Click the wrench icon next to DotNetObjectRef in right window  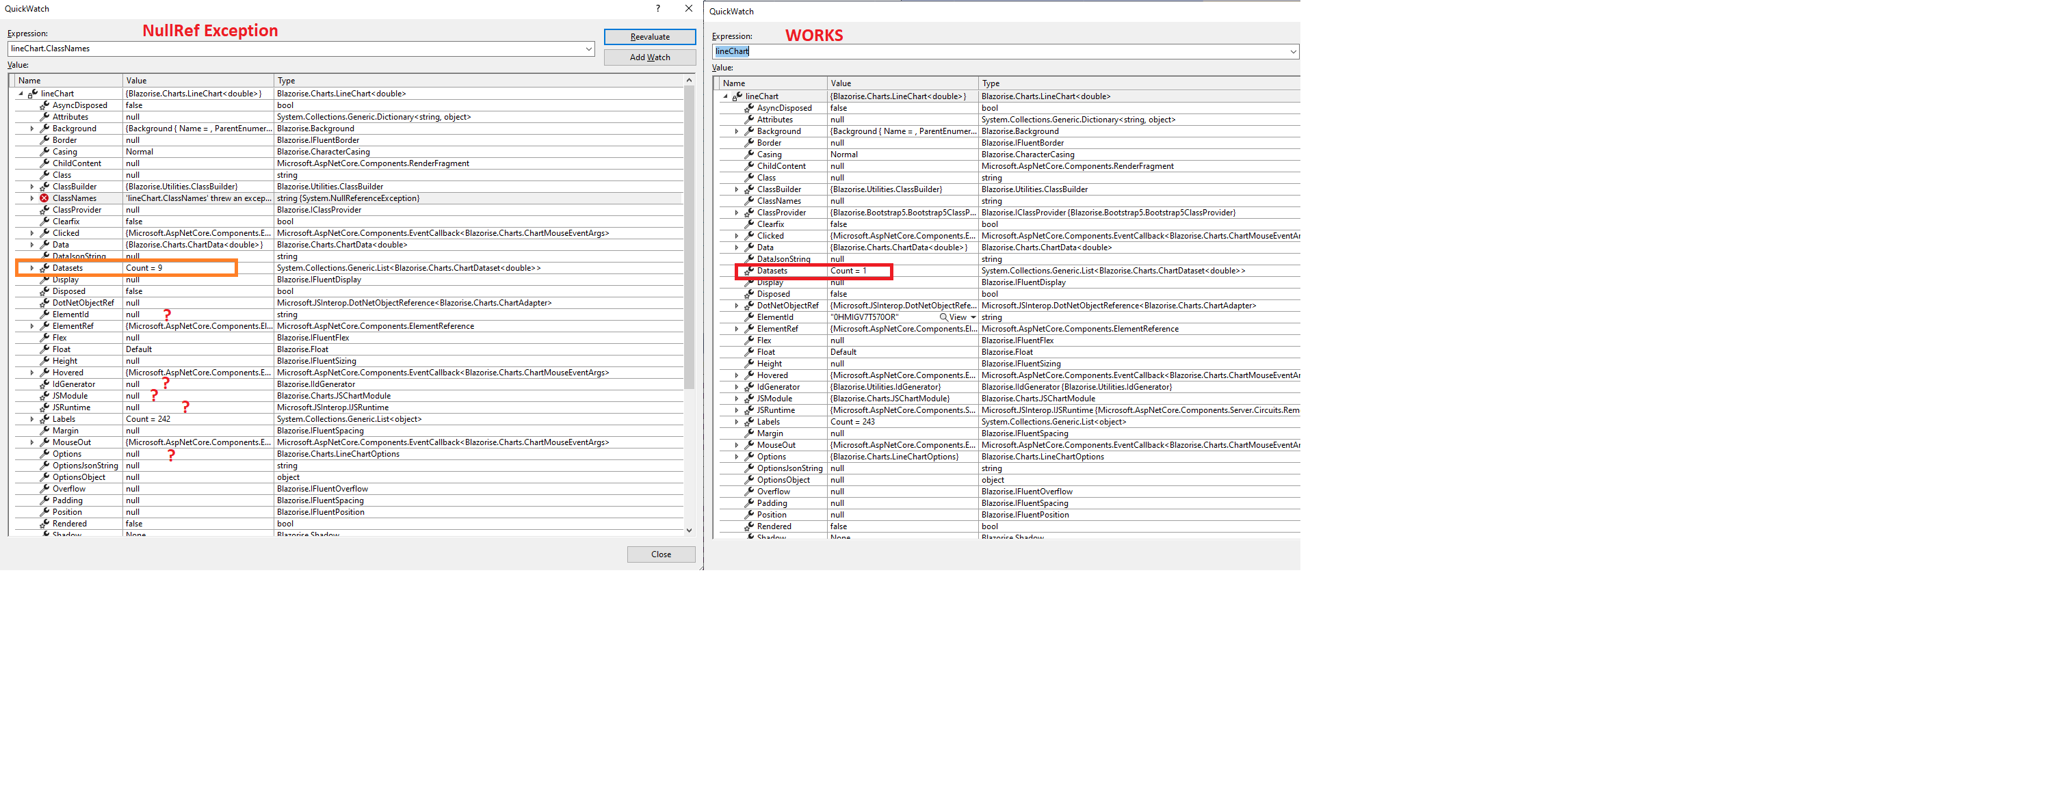point(748,306)
